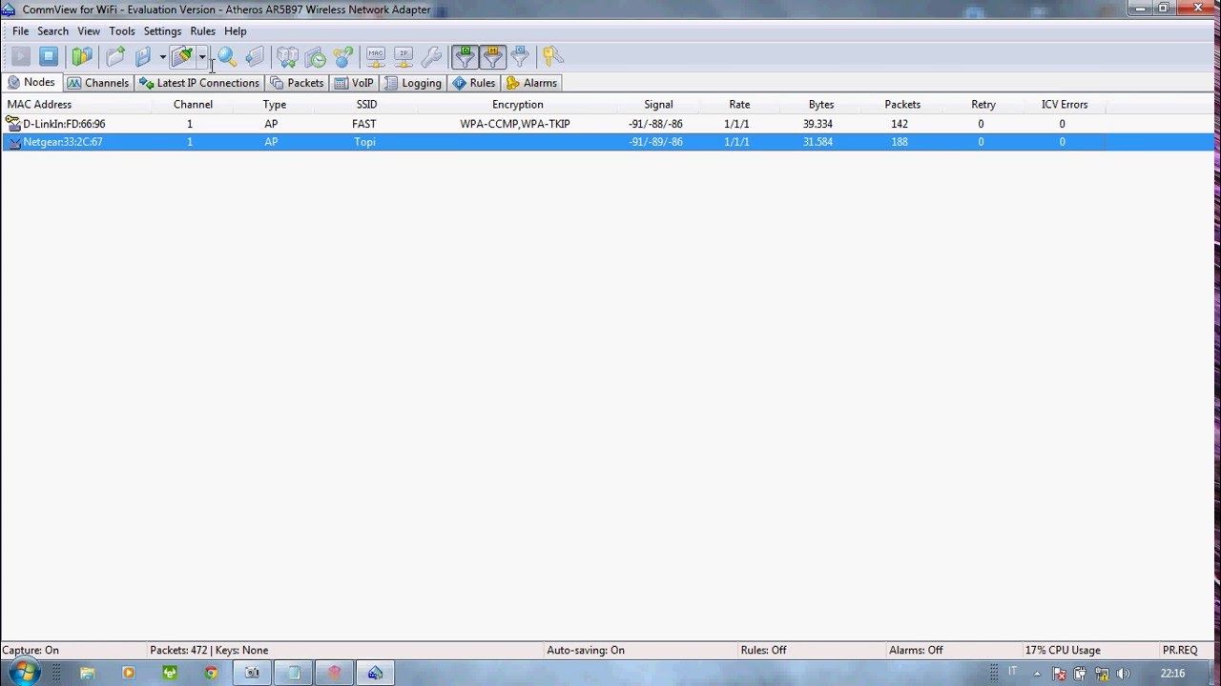
Task: Sort by the ICV Errors column header
Action: (1065, 105)
